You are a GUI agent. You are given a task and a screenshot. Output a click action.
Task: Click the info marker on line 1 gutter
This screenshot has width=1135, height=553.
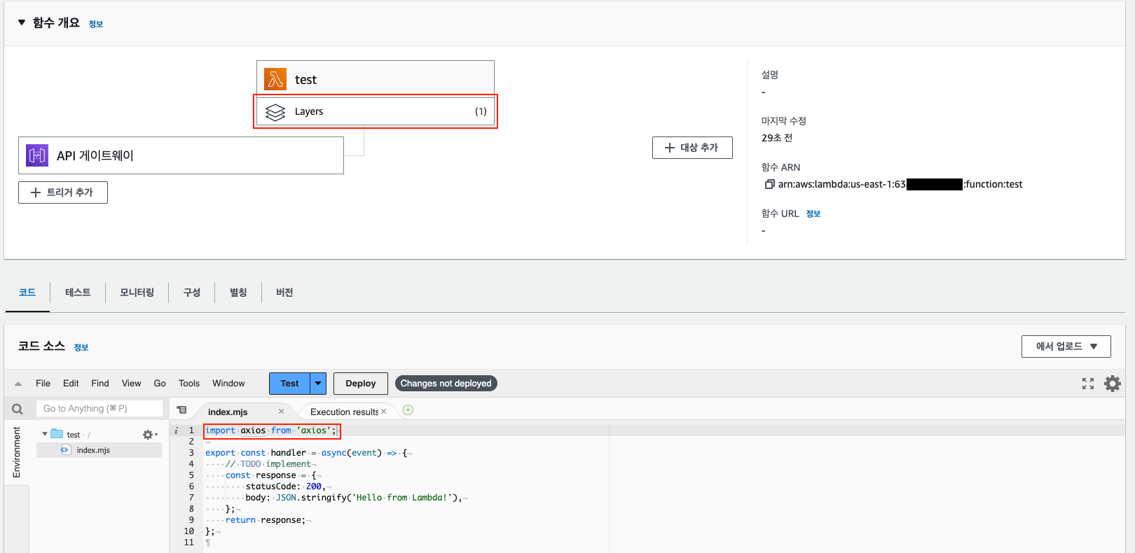click(x=176, y=430)
